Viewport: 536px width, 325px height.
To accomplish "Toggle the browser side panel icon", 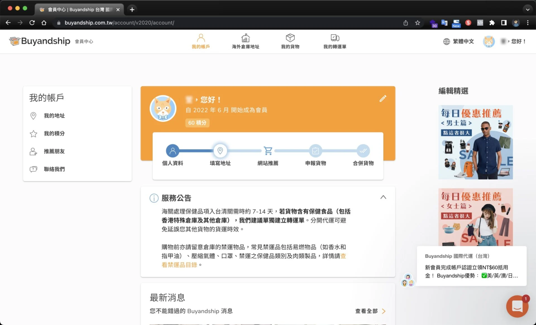I will click(x=504, y=23).
